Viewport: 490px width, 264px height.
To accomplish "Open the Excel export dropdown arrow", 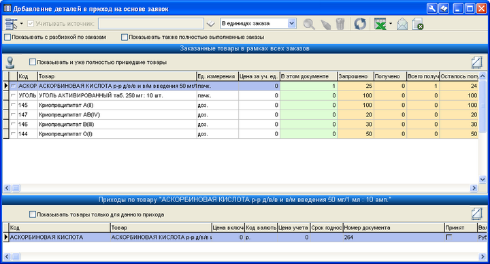I will pyautogui.click(x=391, y=24).
